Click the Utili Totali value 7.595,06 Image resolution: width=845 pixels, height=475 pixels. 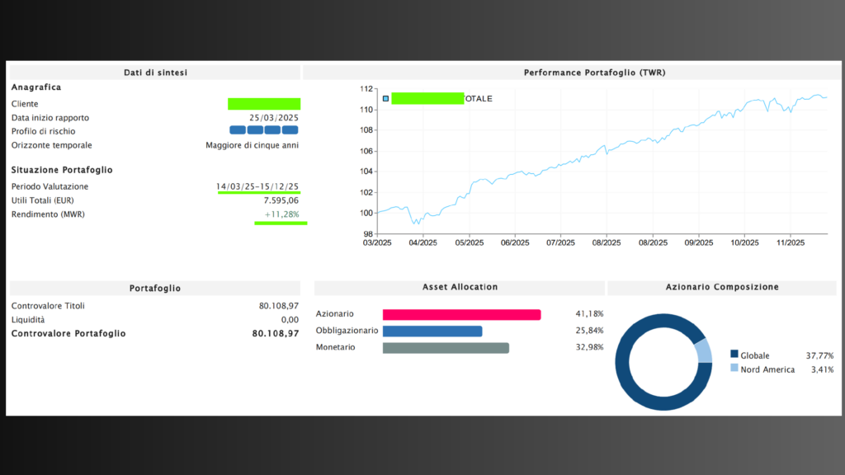coord(281,200)
